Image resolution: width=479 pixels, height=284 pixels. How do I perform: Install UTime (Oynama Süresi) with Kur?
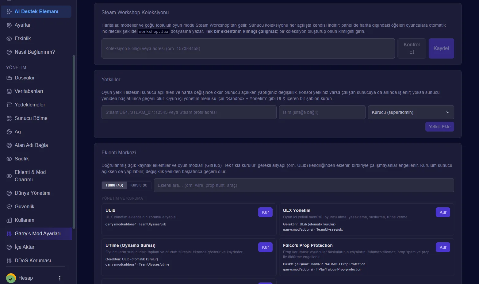(265, 247)
